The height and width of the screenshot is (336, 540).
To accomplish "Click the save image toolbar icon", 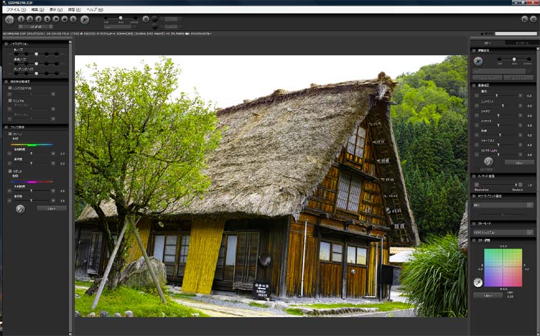I will point(30,20).
